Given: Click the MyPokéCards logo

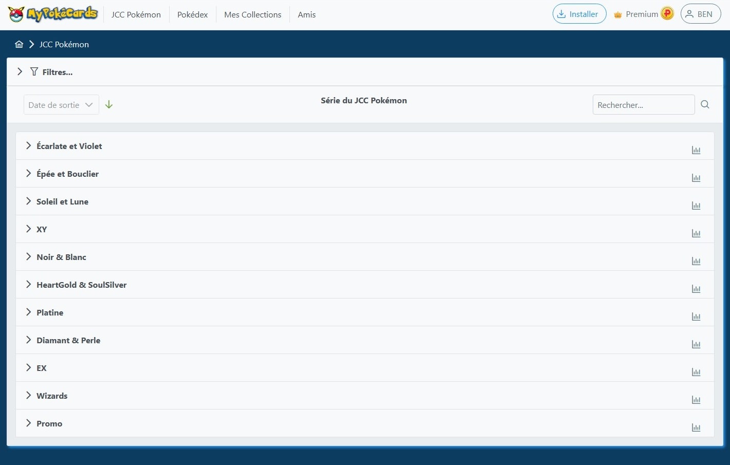Looking at the screenshot, I should click(53, 14).
